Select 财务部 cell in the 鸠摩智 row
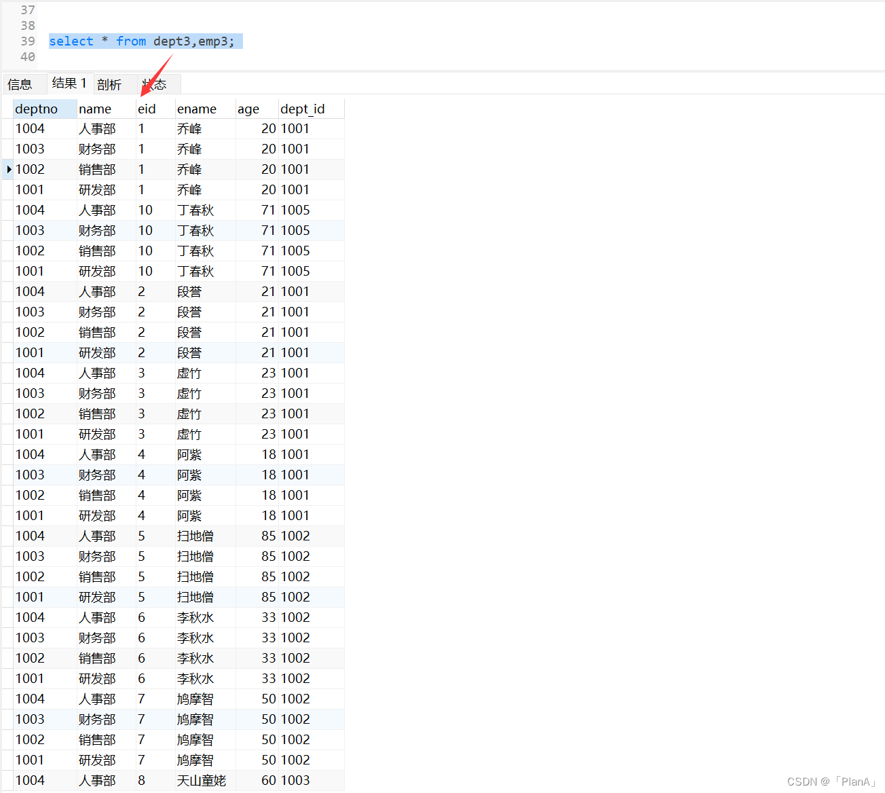The height and width of the screenshot is (793, 885). point(106,719)
